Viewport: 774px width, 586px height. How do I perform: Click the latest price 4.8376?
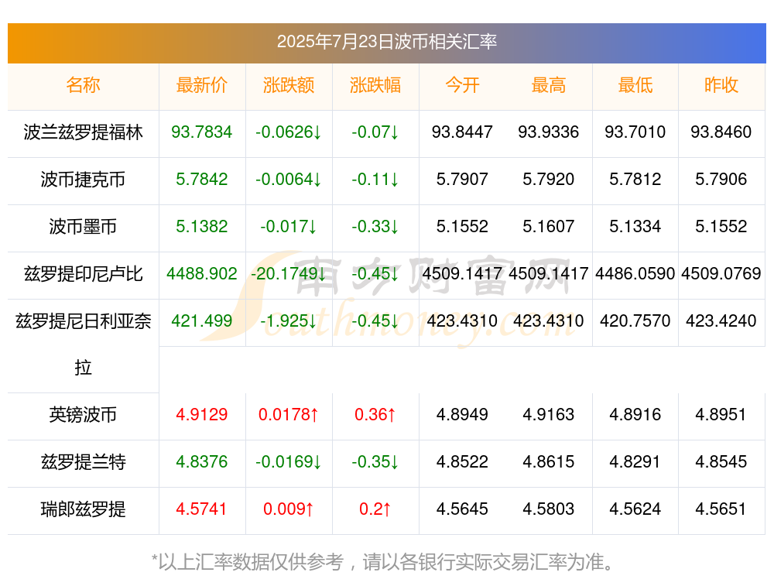202,462
